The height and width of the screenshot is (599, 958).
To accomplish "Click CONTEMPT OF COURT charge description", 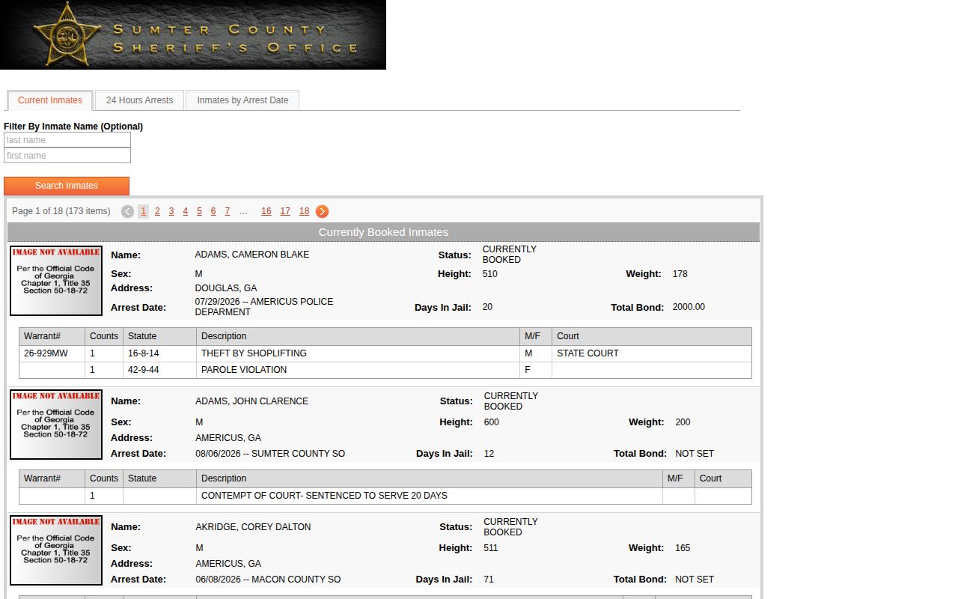I will pos(324,496).
